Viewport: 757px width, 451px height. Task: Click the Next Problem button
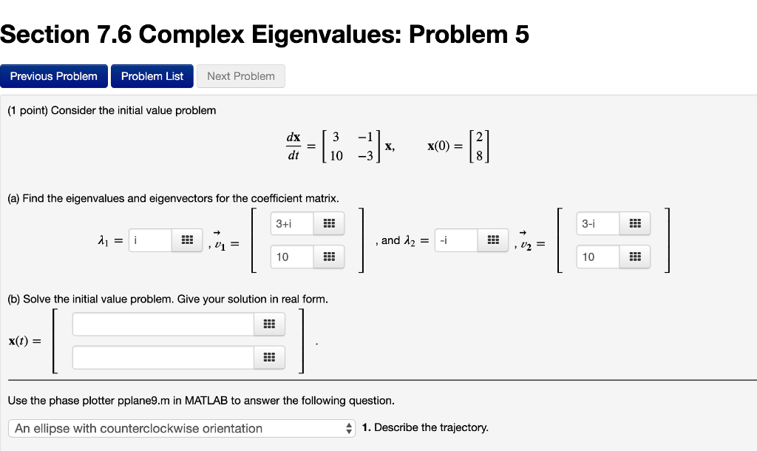[240, 76]
